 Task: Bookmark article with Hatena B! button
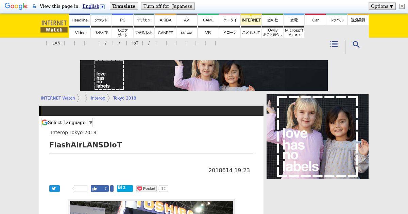click(125, 189)
